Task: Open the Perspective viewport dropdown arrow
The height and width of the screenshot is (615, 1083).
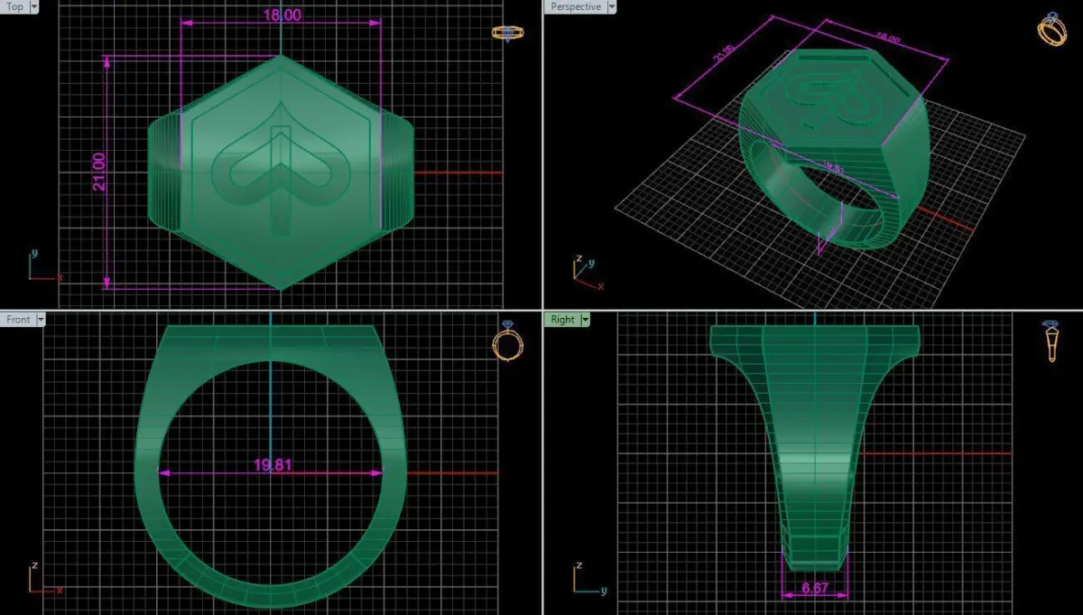Action: [x=612, y=6]
